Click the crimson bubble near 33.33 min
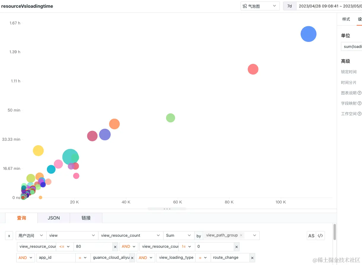Image resolution: width=362 pixels, height=265 pixels. (x=92, y=136)
